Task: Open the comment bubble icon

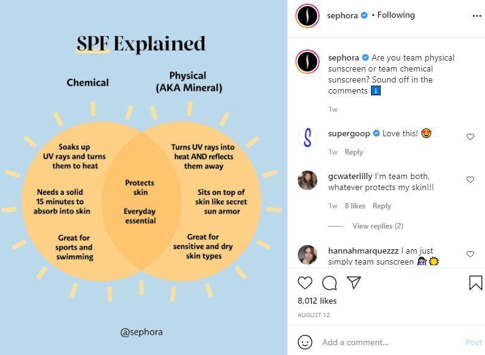Action: click(x=329, y=283)
